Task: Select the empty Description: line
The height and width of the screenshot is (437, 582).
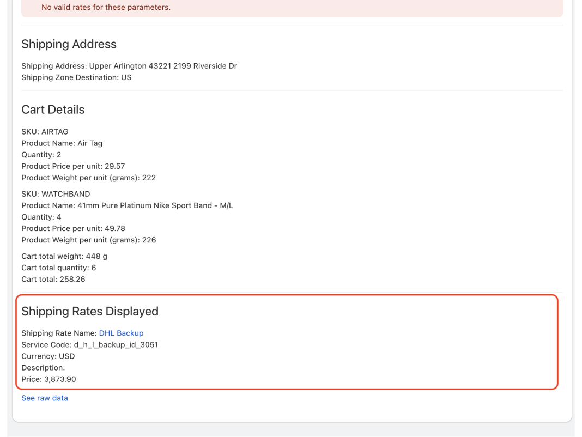Action: coord(43,368)
